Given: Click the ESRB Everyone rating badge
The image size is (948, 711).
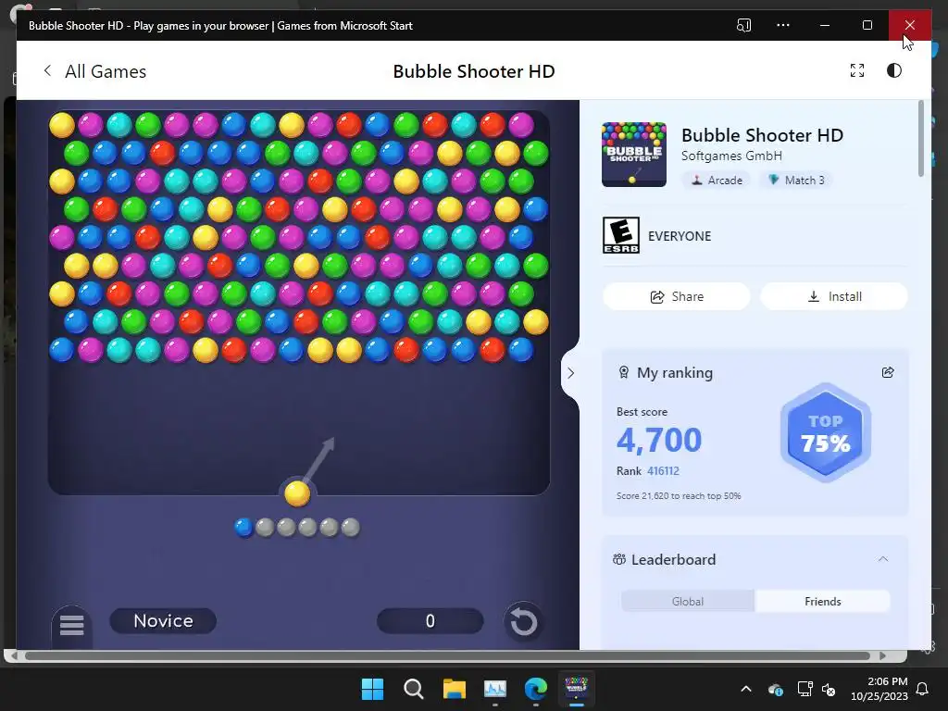Looking at the screenshot, I should pyautogui.click(x=621, y=235).
